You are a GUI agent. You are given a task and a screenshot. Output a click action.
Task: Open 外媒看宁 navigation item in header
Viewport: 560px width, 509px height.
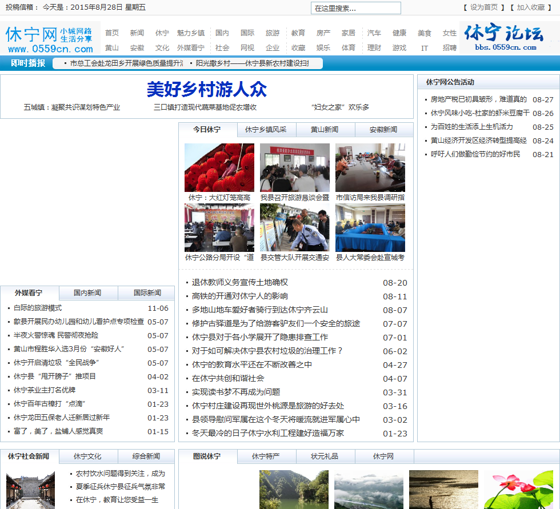coord(191,48)
